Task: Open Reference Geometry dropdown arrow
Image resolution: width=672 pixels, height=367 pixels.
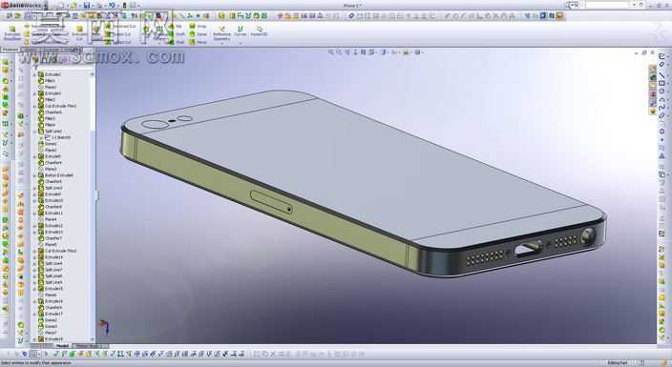Action: click(221, 44)
